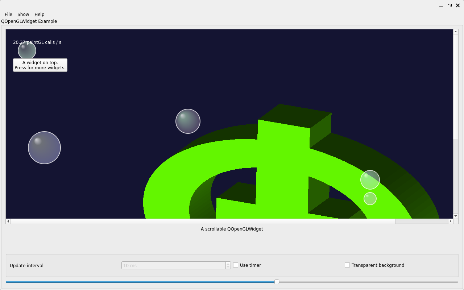Click the 10 ms update interval field
Image resolution: width=464 pixels, height=290 pixels.
[174, 265]
